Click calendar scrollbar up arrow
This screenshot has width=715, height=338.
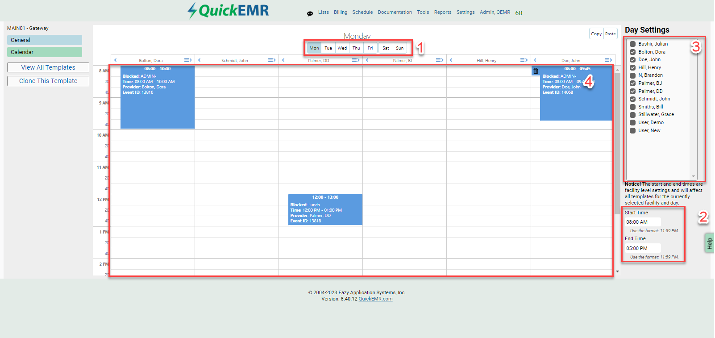617,70
